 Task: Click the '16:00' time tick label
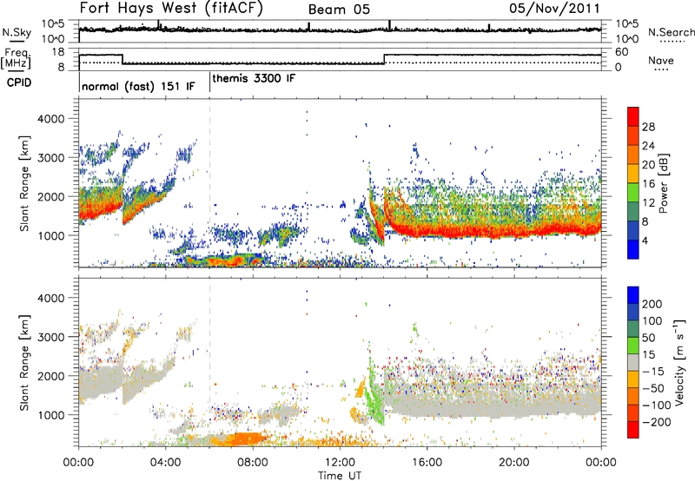point(427,463)
